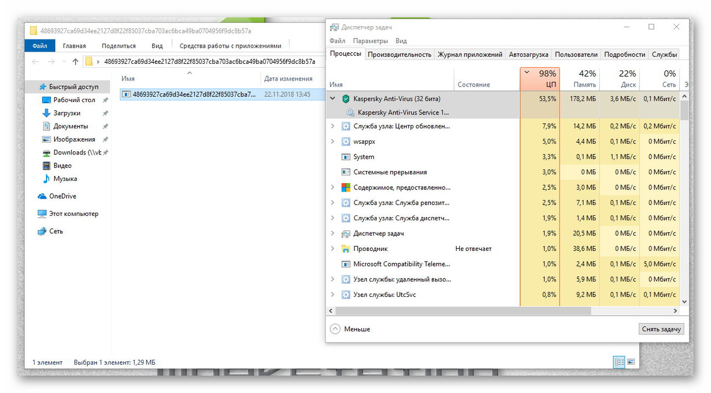Expand the Содержимое, предоставленное process group
Screen dimensions: 711x393
(x=333, y=188)
